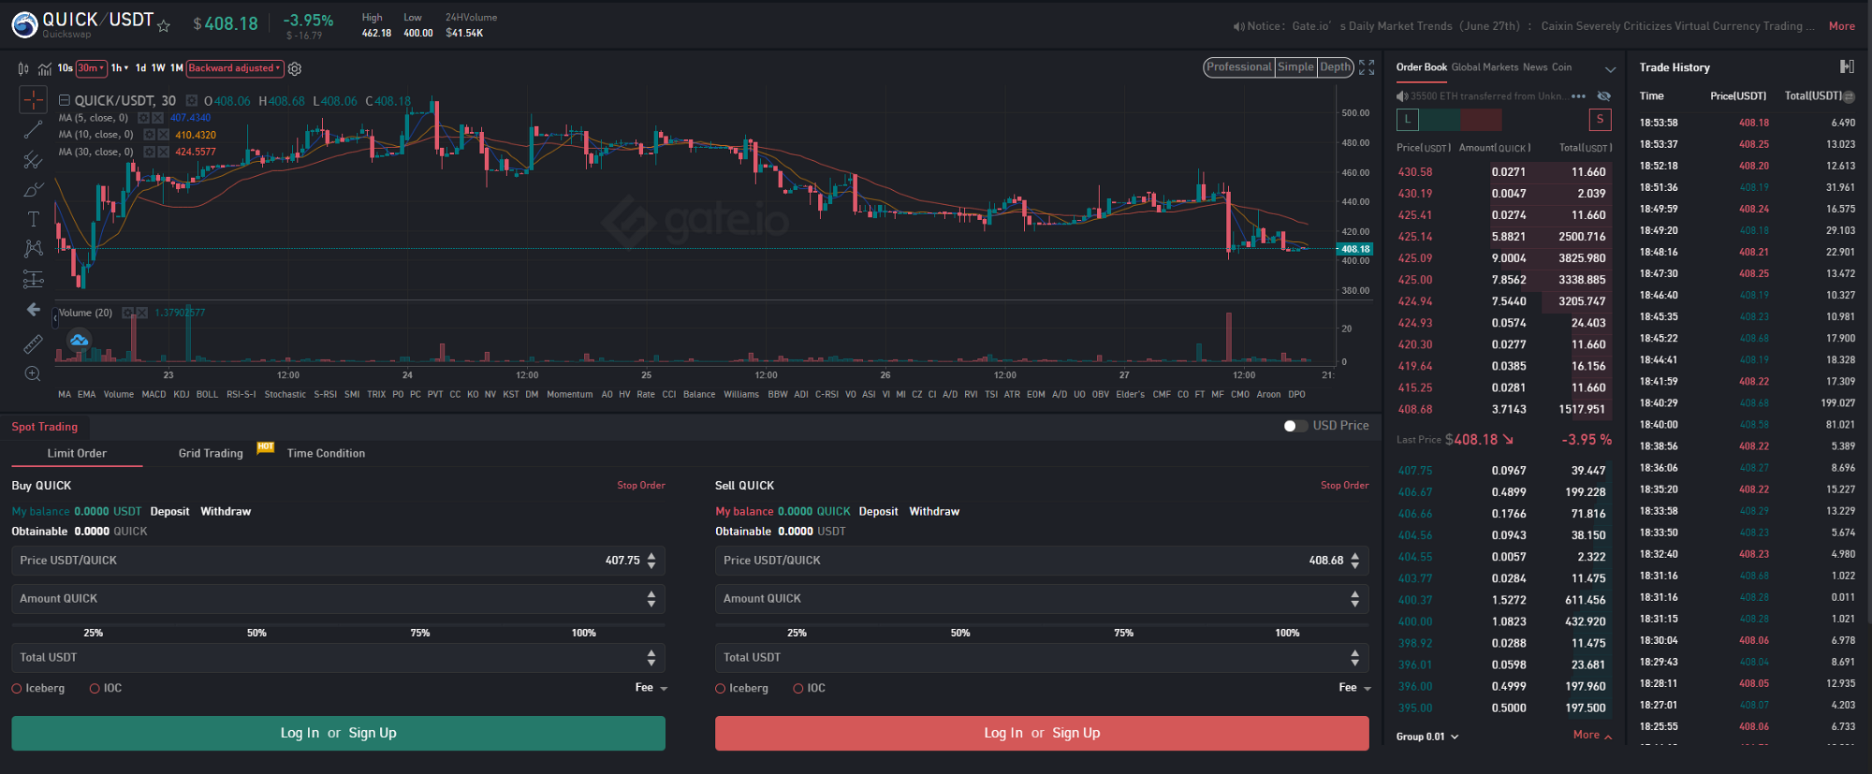Open the 30m interval dropdown
The height and width of the screenshot is (774, 1872).
92,68
